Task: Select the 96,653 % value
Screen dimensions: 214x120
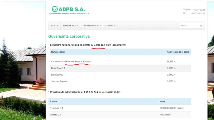Action: [171, 62]
